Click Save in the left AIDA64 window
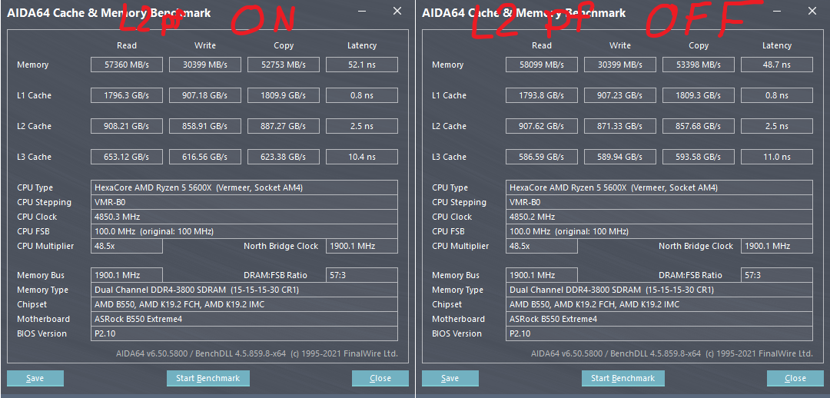The height and width of the screenshot is (398, 830). pos(35,378)
